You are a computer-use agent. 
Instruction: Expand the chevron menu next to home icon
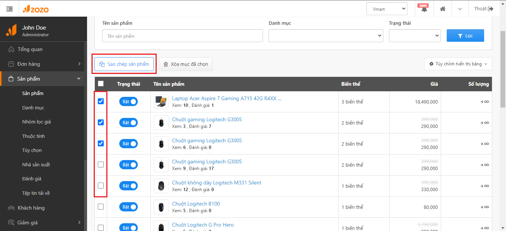click(x=460, y=9)
